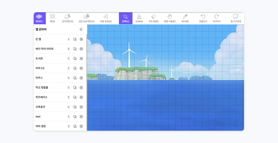The width and height of the screenshot is (278, 143).
Task: Select the 상단 오브젝트(4) tool
Action: 86,18
